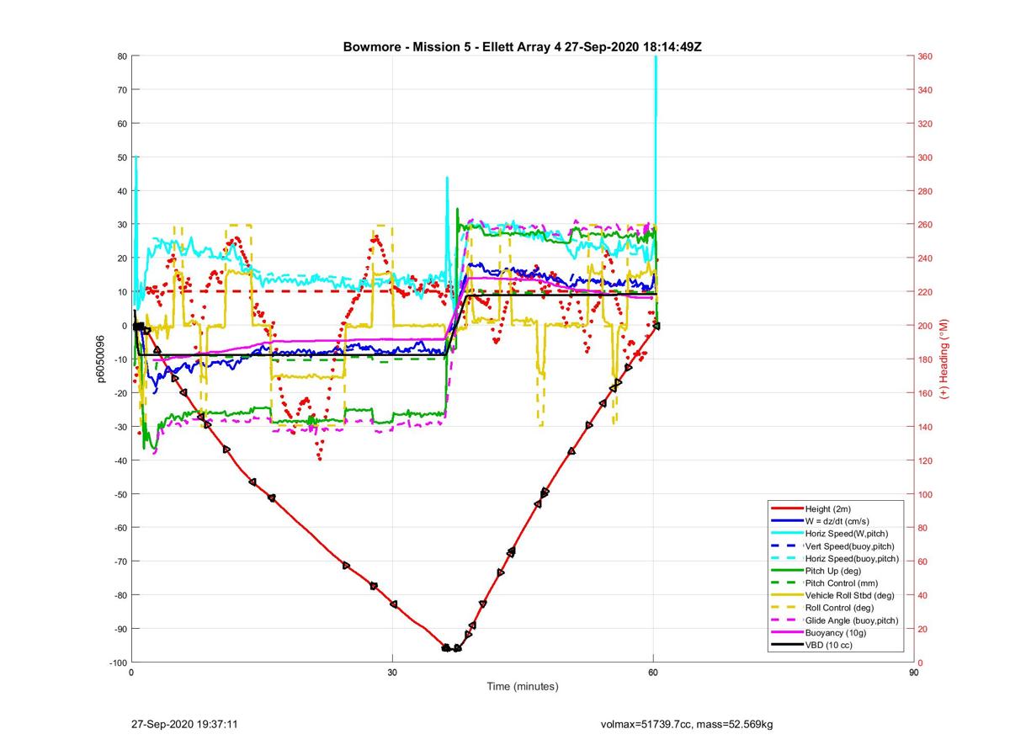Click the '30' tick on the time axis

(392, 673)
